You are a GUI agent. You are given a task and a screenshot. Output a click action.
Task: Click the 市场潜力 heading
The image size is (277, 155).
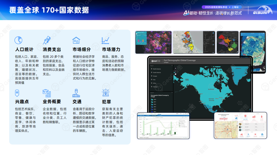111,50
